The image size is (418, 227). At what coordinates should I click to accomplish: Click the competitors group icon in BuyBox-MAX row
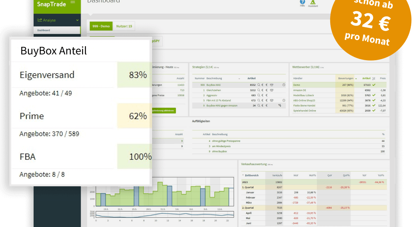click(x=272, y=85)
